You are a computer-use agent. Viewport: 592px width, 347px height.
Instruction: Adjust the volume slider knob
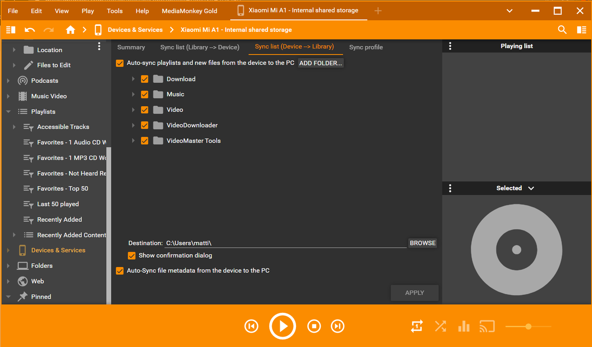(528, 327)
